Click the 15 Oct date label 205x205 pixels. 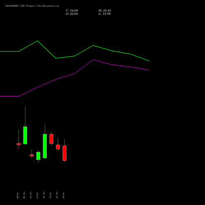point(50,195)
